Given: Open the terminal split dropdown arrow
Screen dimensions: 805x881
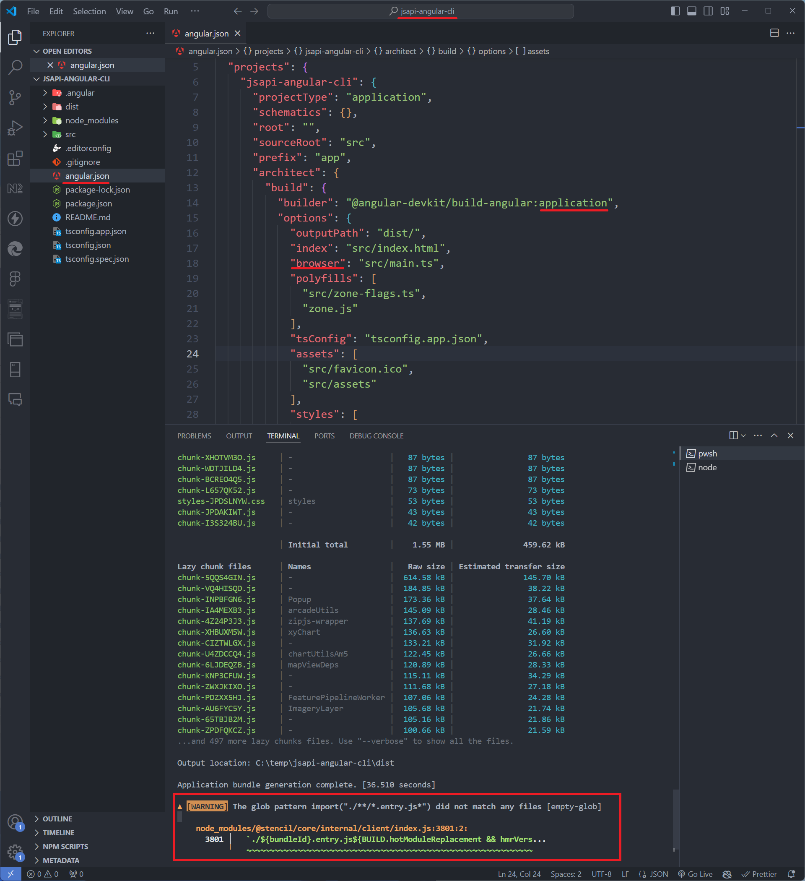Looking at the screenshot, I should pyautogui.click(x=743, y=436).
